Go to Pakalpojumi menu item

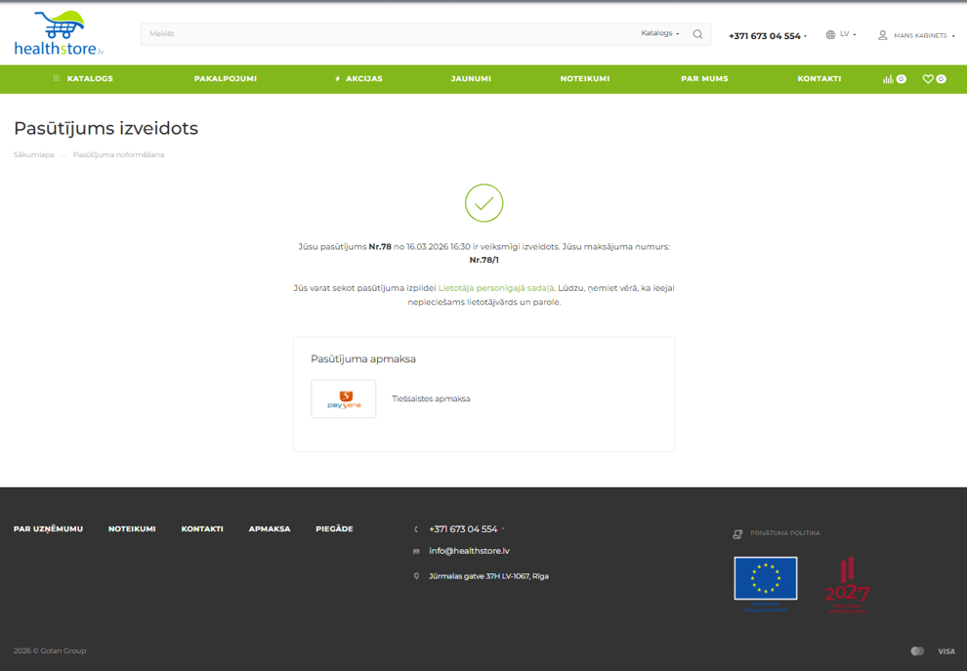225,79
